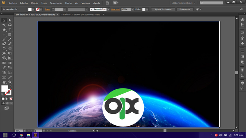
Task: Open the Efecto menu
Action: (x=68, y=3)
